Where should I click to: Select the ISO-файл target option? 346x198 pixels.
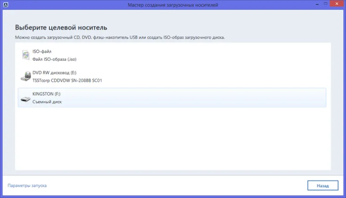point(42,51)
